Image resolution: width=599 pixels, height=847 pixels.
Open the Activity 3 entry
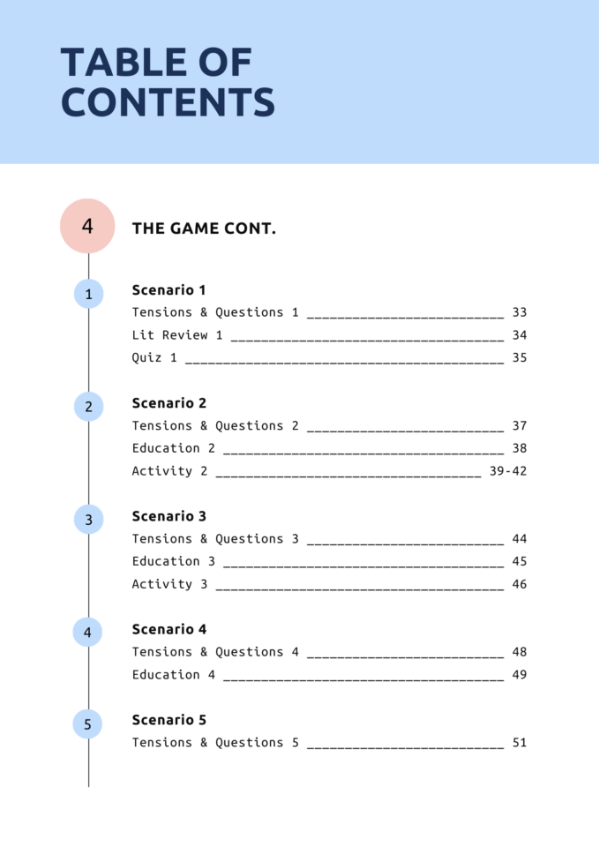click(x=329, y=584)
